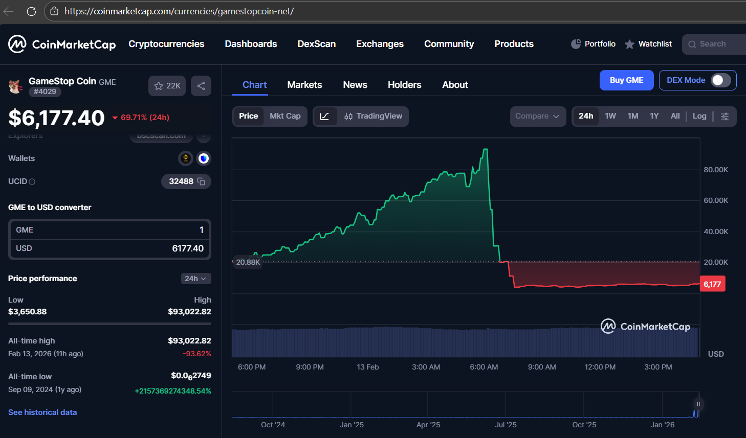Click the timeline range handle on mini chart
The height and width of the screenshot is (438, 746).
pyautogui.click(x=698, y=404)
